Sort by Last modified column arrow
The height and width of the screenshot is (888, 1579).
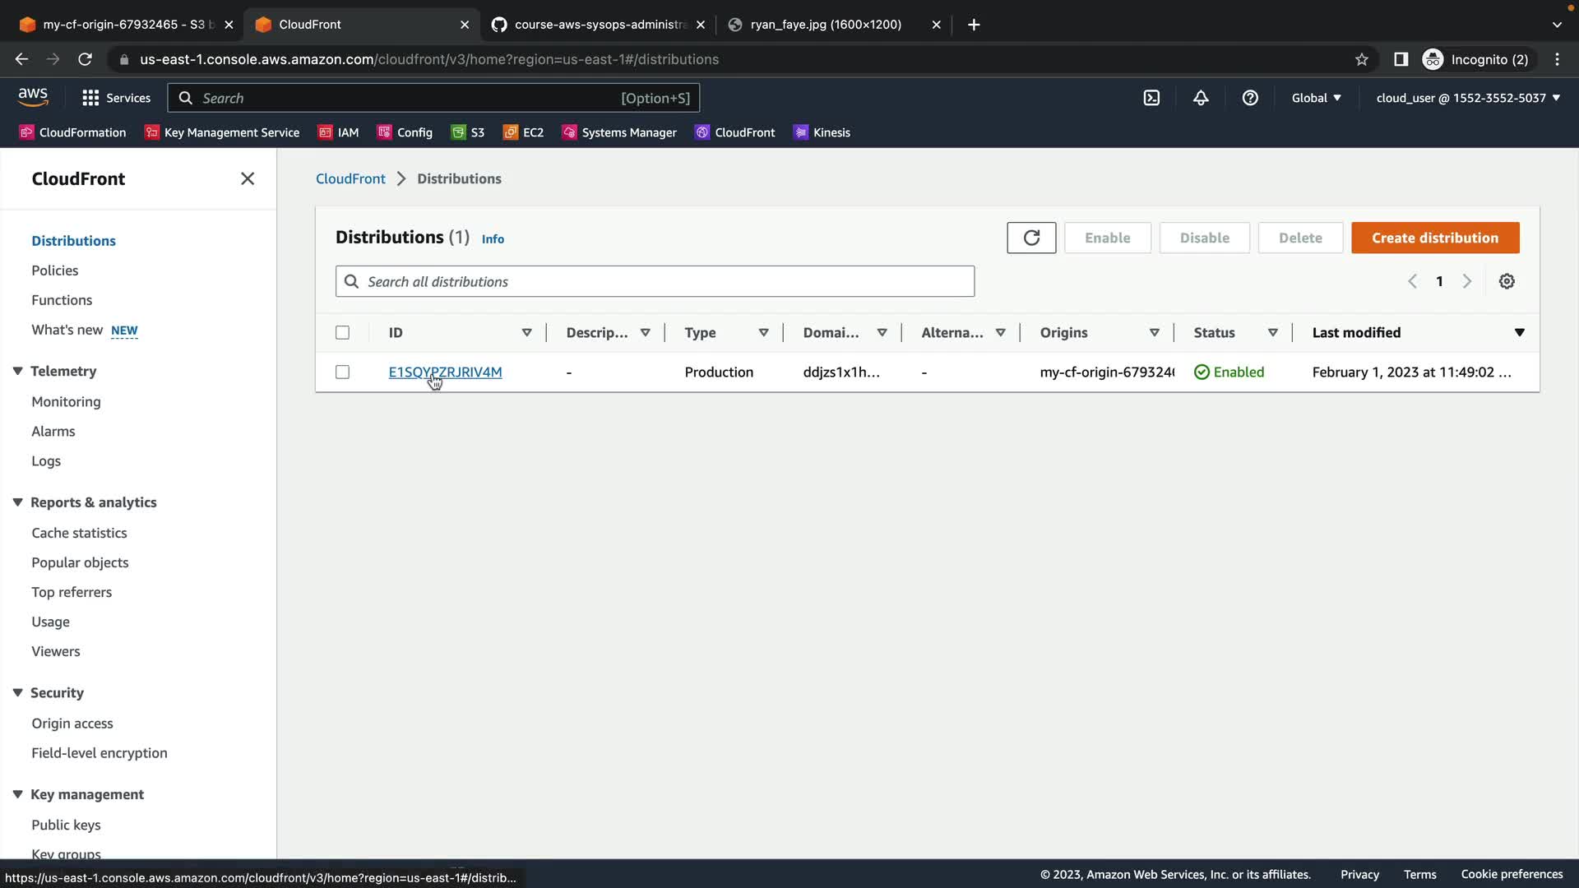[x=1519, y=332]
